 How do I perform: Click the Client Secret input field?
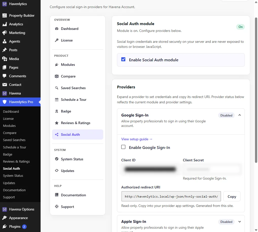tap(212, 169)
